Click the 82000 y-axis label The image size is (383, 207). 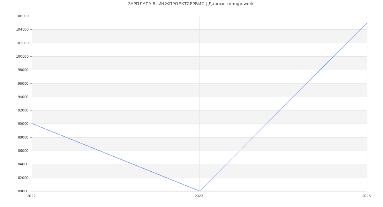(x=23, y=178)
